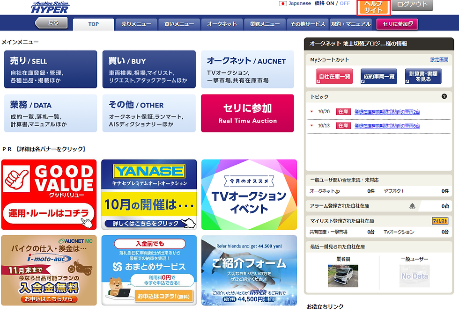Open the ヘルプサイト help site
Screen dimensions: 459x312
click(x=374, y=7)
